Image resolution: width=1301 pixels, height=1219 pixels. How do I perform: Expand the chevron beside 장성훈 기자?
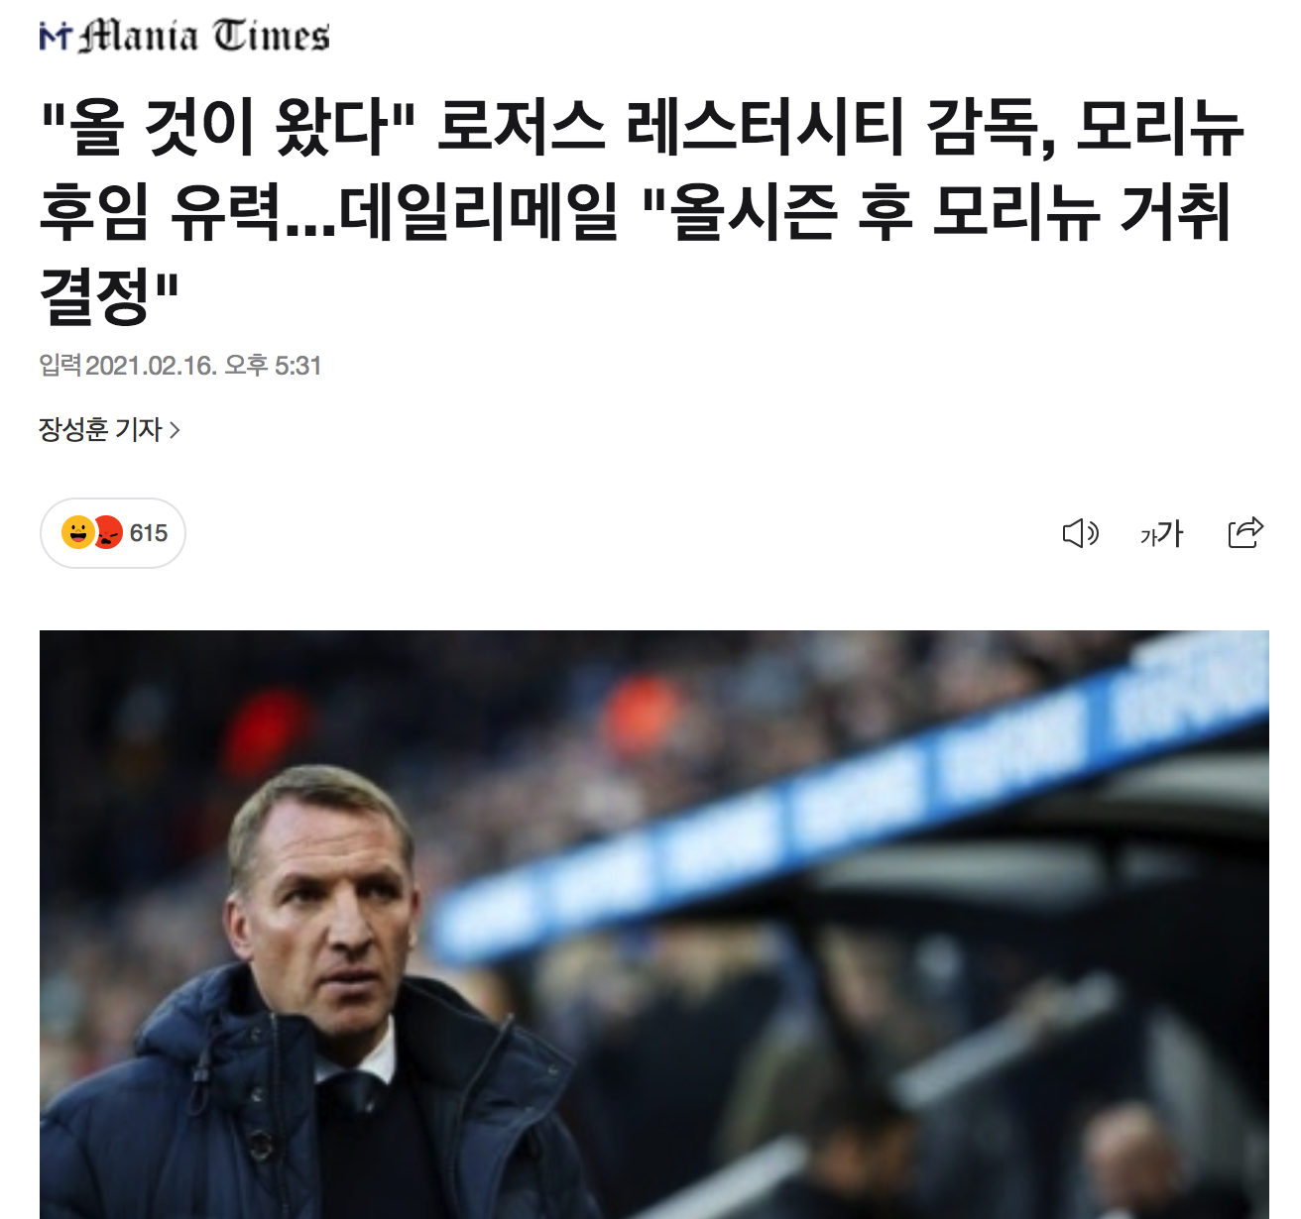(175, 430)
